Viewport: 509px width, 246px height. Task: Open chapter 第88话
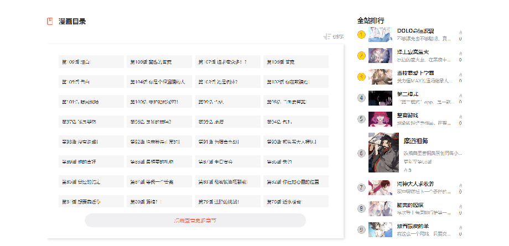159,161
